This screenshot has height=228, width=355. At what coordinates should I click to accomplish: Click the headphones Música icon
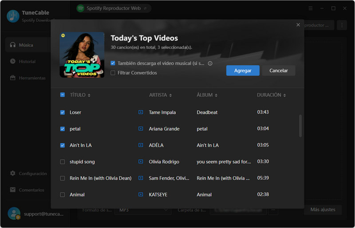[x=13, y=45]
